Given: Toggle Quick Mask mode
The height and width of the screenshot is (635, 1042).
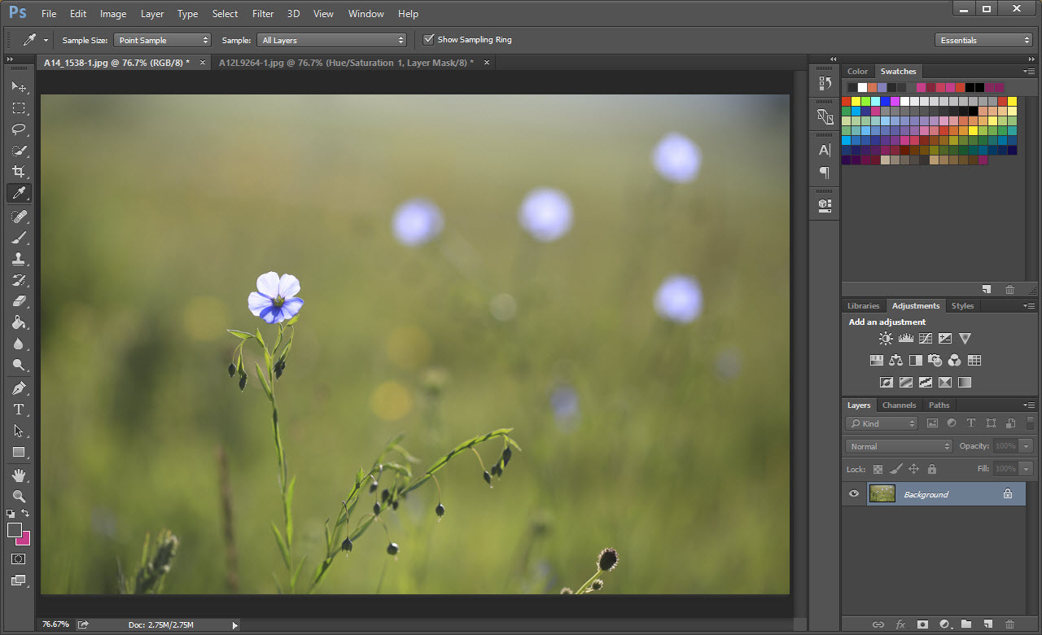Looking at the screenshot, I should tap(19, 559).
